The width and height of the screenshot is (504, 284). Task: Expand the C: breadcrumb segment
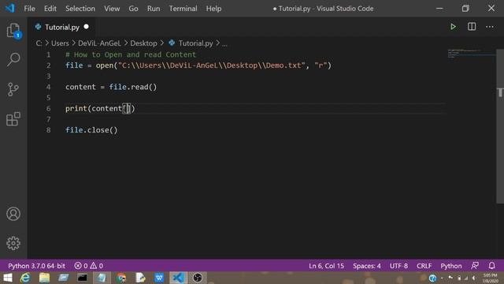pos(39,43)
